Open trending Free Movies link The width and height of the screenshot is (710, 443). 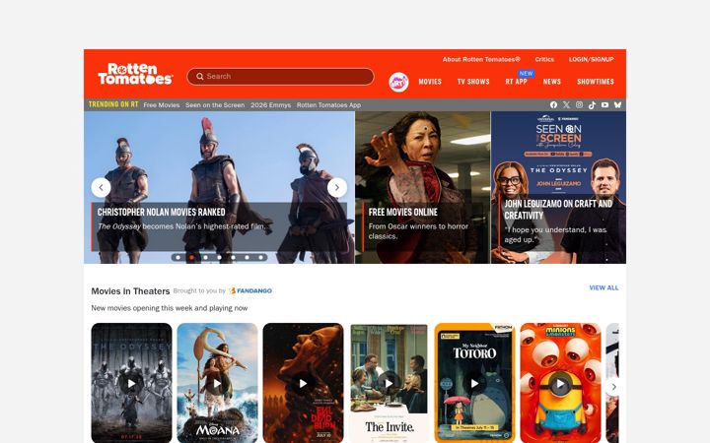[x=162, y=105]
